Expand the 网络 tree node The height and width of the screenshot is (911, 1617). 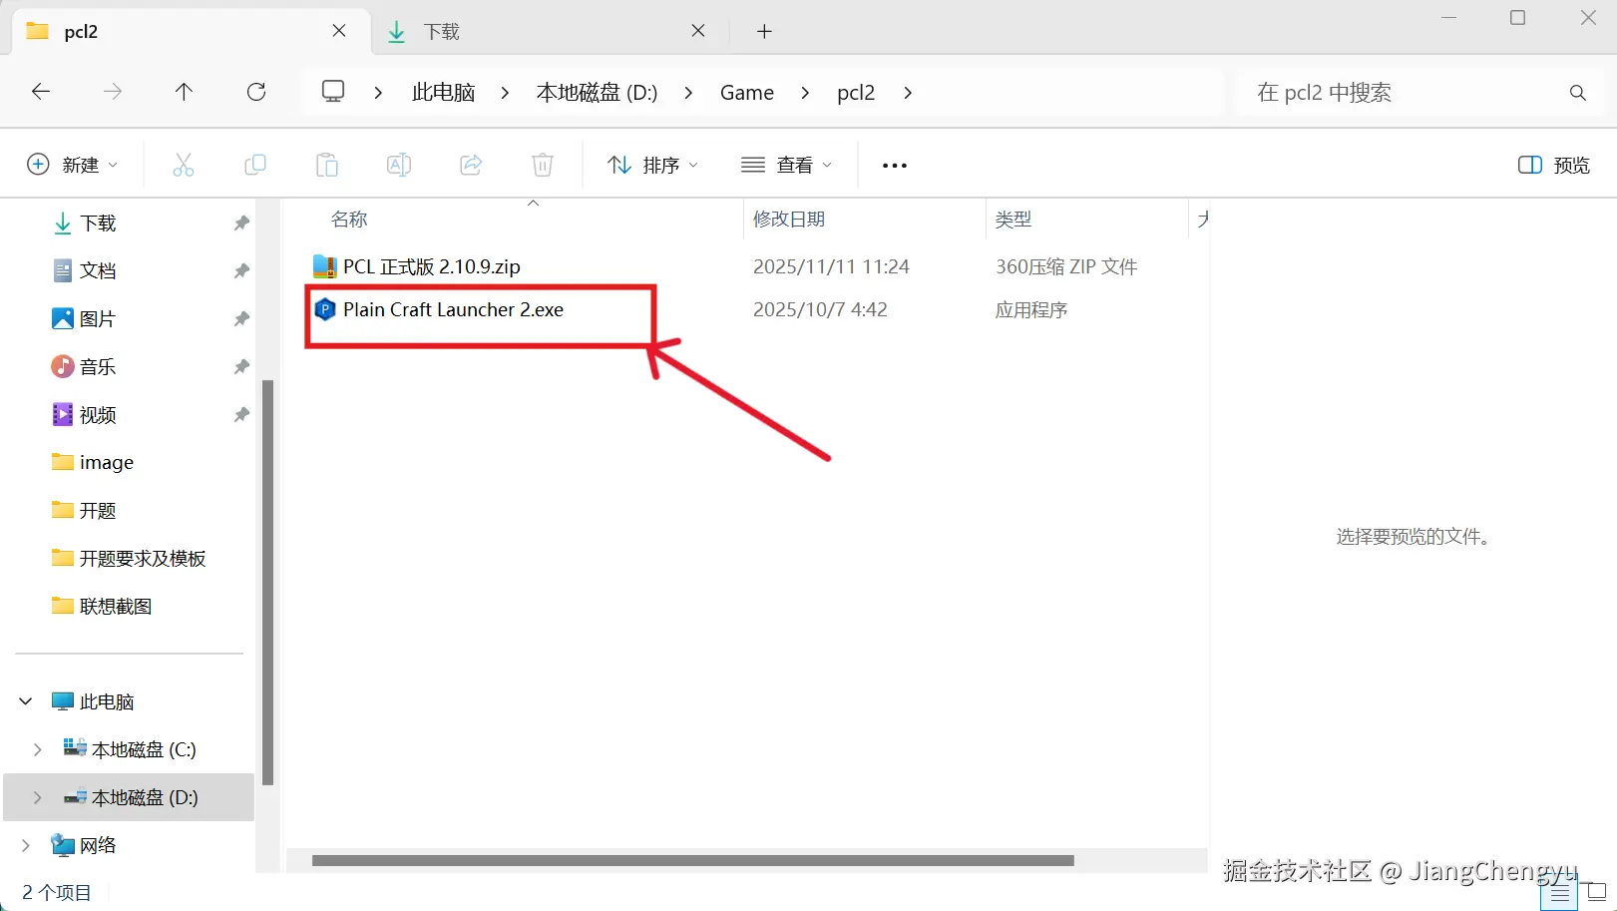pyautogui.click(x=26, y=845)
